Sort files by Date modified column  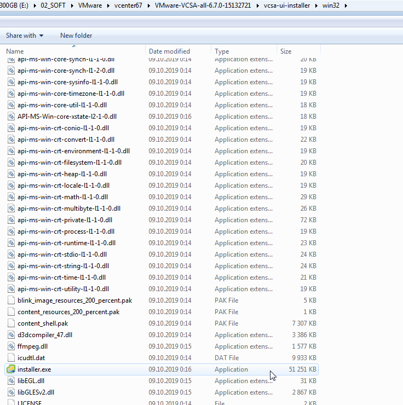[169, 51]
